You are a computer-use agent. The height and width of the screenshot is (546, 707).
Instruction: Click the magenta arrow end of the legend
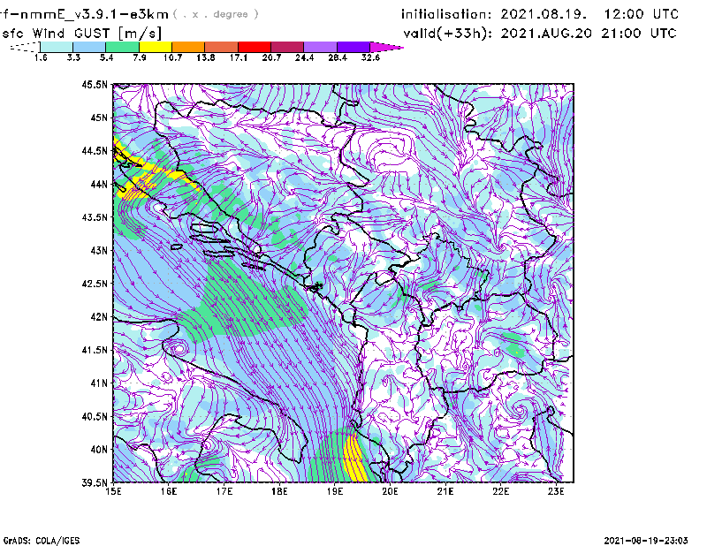(x=386, y=47)
